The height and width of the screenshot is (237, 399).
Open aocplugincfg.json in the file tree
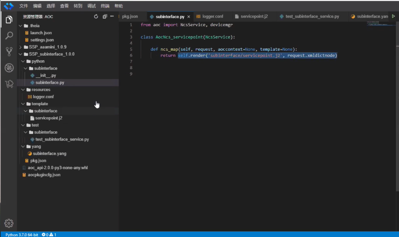(x=44, y=175)
